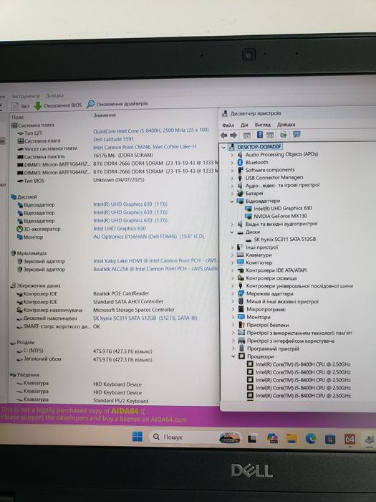Click the 3D-акселератор Xbox-style icon
The width and height of the screenshot is (376, 502).
19,229
